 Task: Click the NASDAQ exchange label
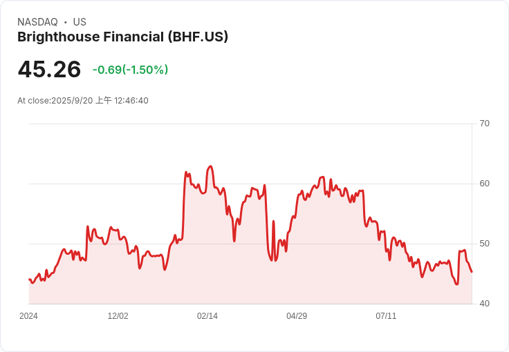click(37, 22)
